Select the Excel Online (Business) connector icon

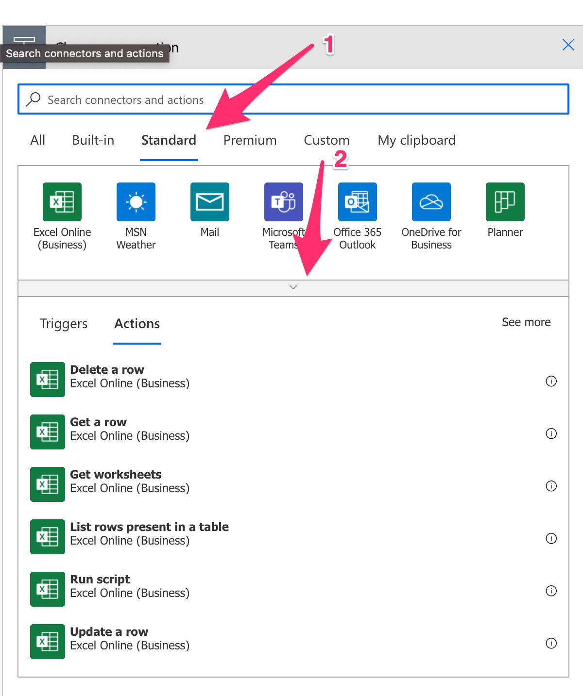coord(62,201)
